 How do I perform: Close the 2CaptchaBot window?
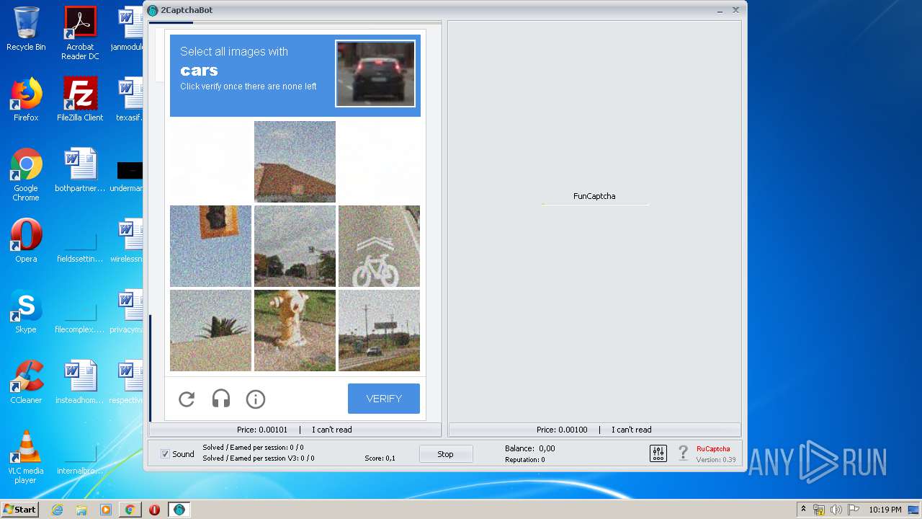(x=735, y=10)
